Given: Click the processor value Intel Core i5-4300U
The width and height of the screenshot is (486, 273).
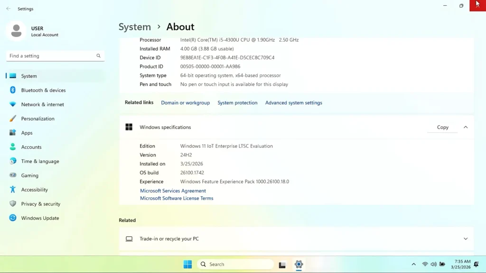Looking at the screenshot, I should [239, 40].
